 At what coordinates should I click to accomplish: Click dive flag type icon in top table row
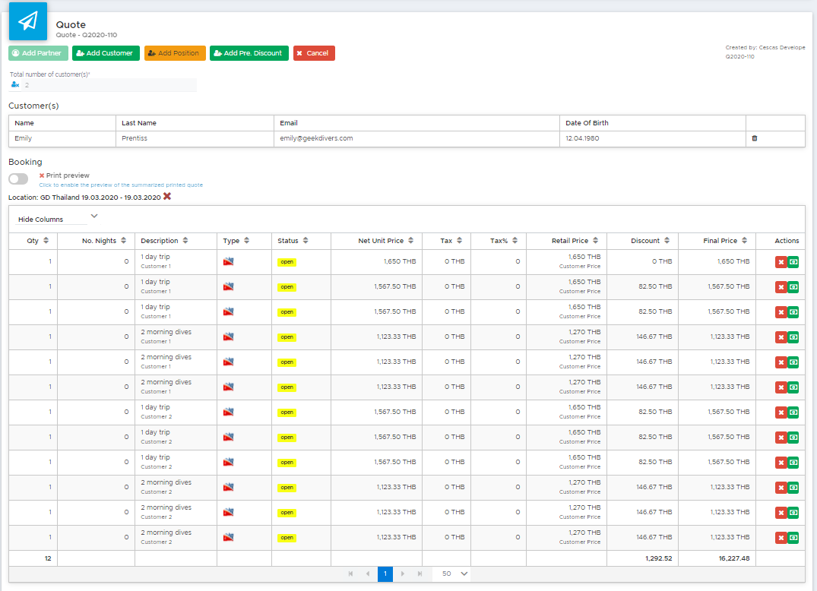228,261
